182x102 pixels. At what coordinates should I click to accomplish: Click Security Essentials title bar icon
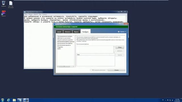click(55, 24)
